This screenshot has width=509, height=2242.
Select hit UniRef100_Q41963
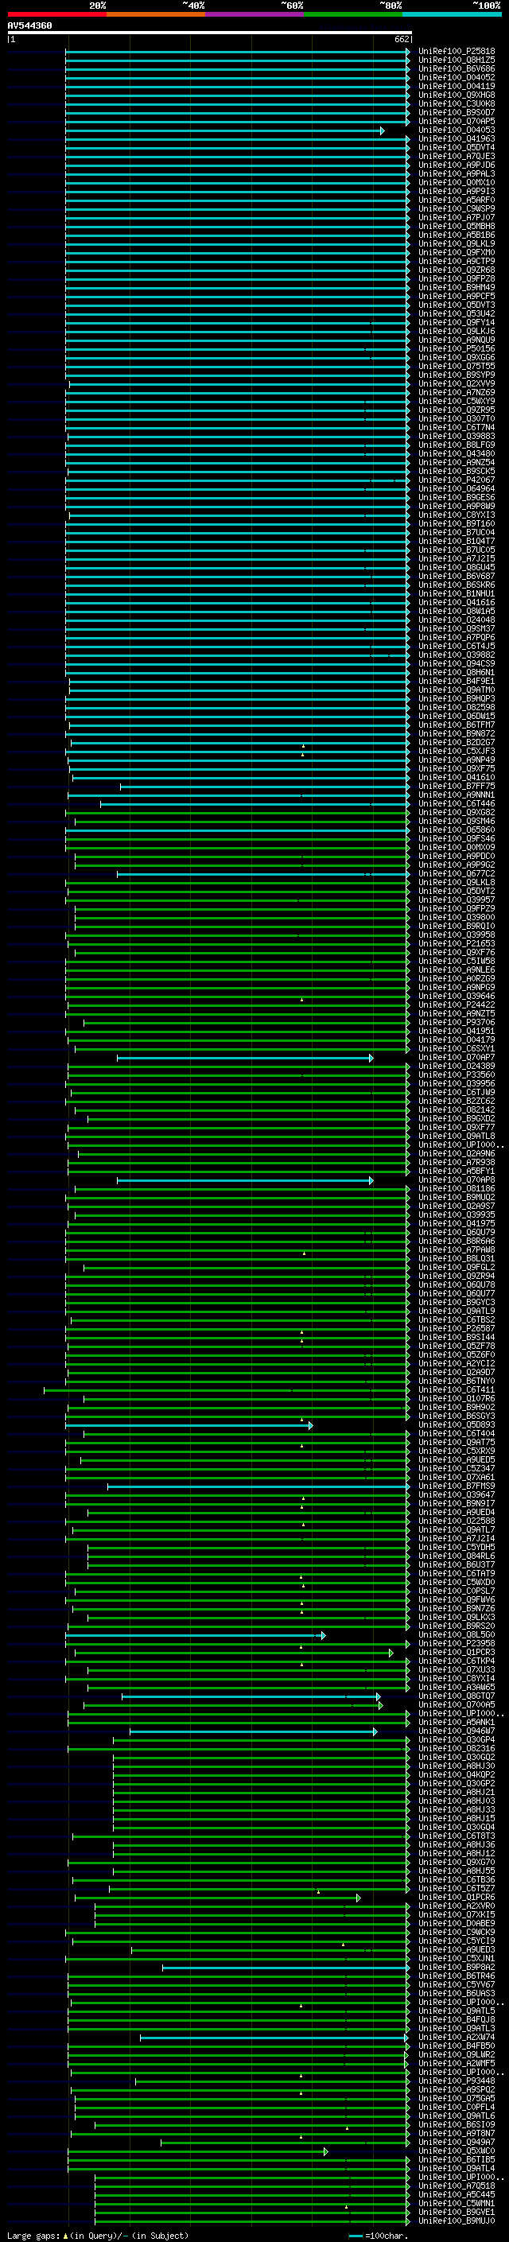click(456, 138)
